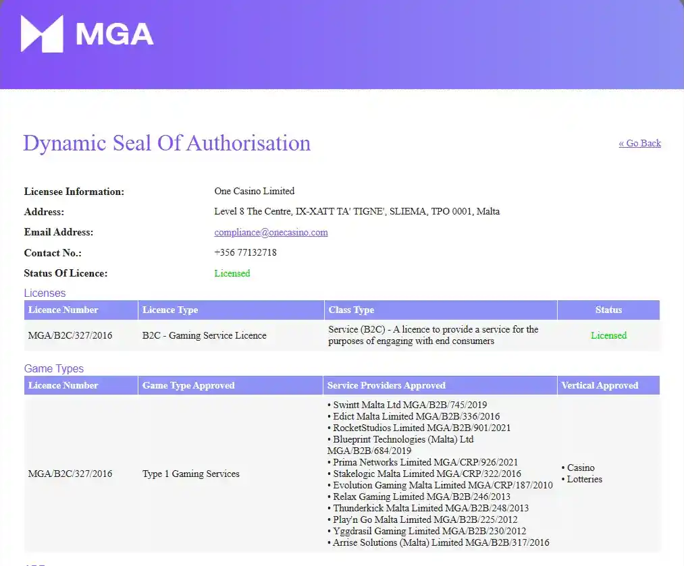The image size is (684, 566).
Task: Select the licensee name One Casino Limited
Action: click(255, 191)
